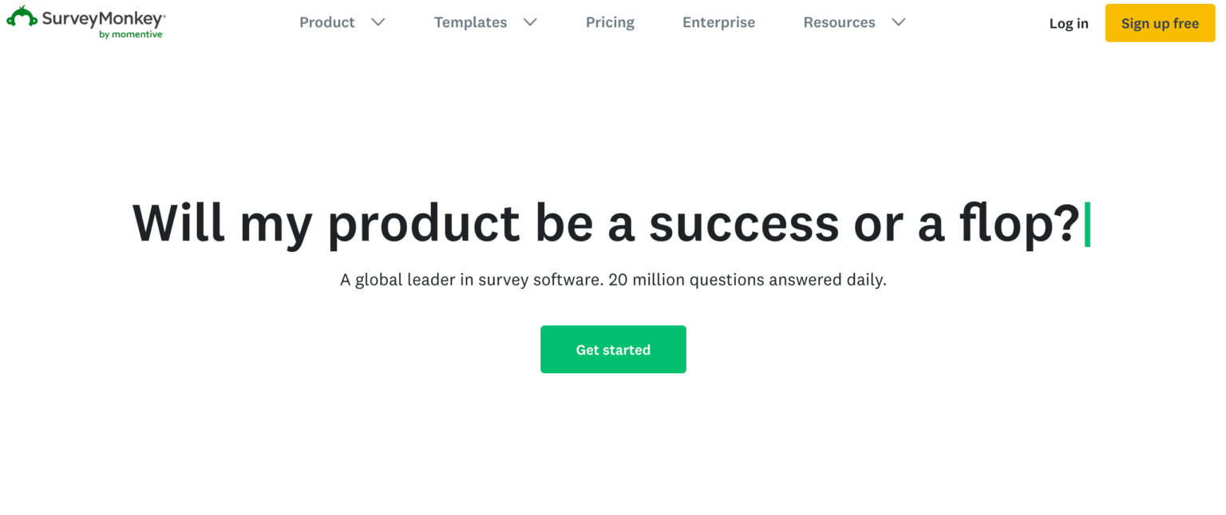Open the Product dropdown chevron
This screenshot has width=1226, height=515.
(378, 22)
